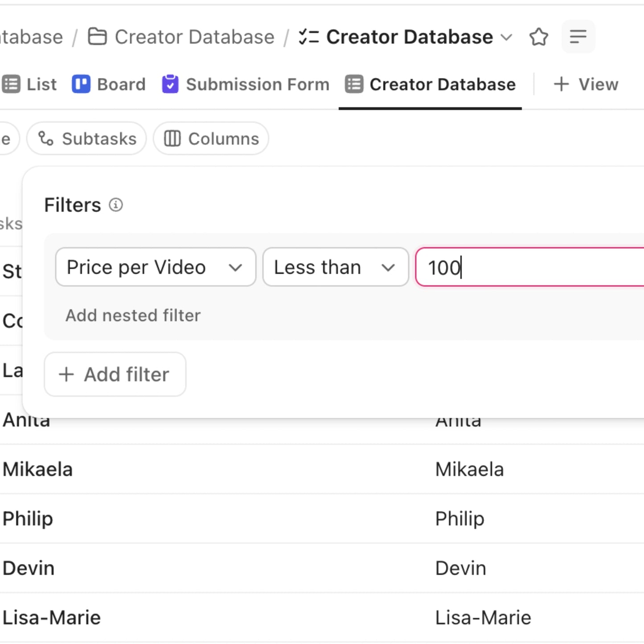Click the Philip cell in the second column

pyautogui.click(x=459, y=519)
